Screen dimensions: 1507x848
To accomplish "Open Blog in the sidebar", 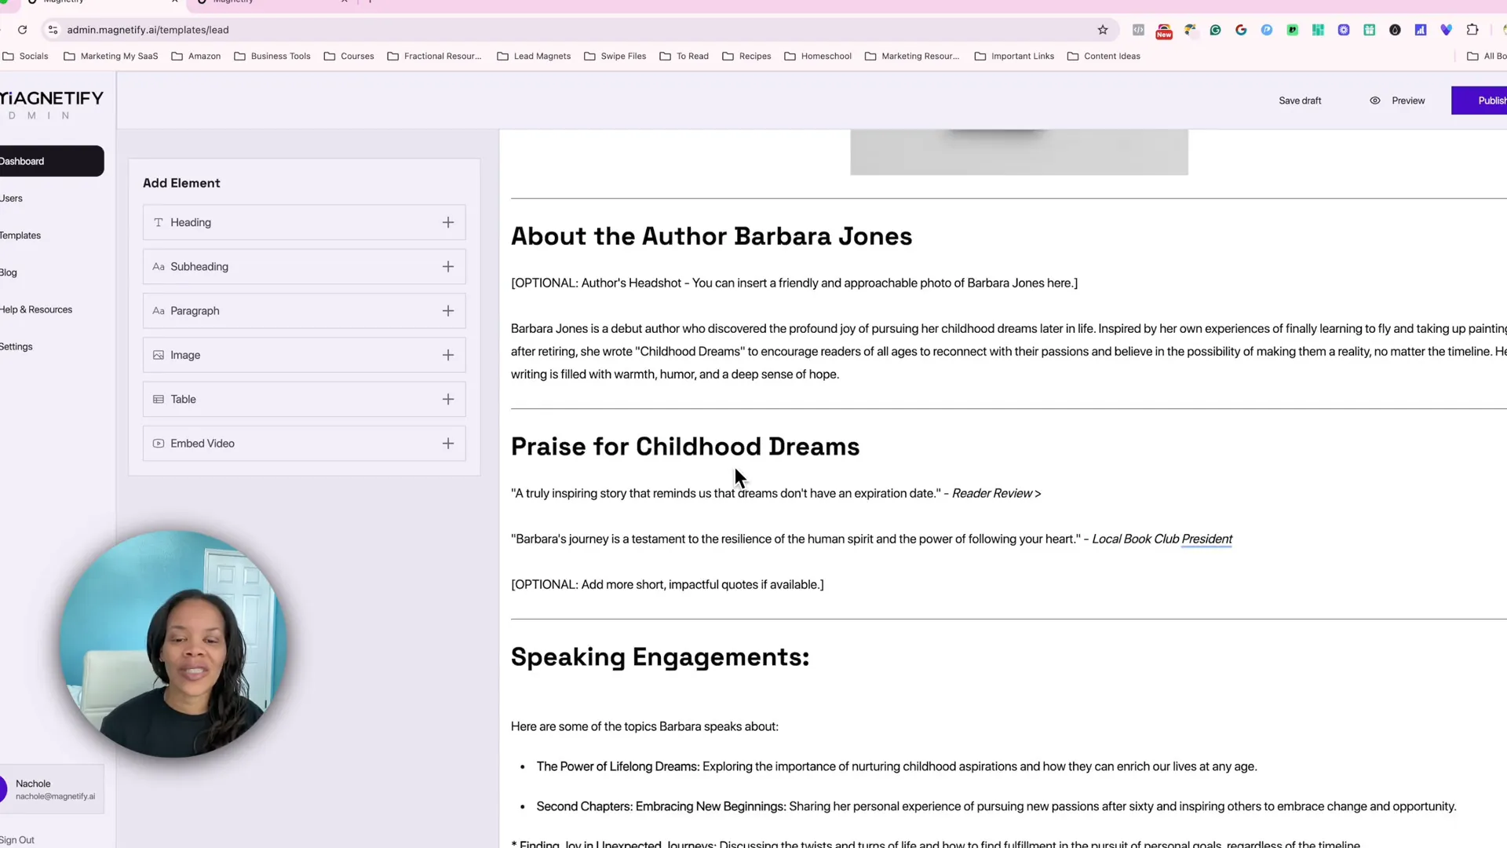I will pyautogui.click(x=9, y=272).
